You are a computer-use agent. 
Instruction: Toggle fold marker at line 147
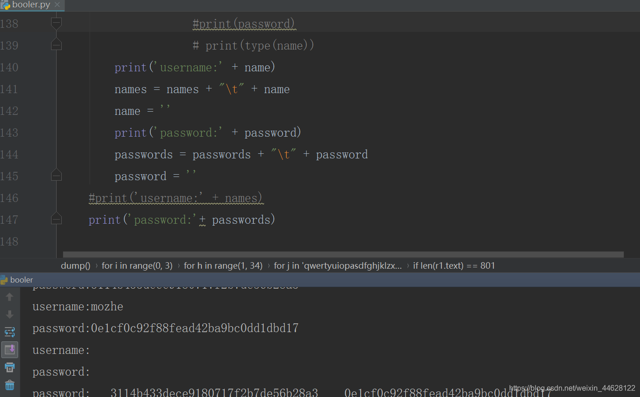pyautogui.click(x=56, y=219)
